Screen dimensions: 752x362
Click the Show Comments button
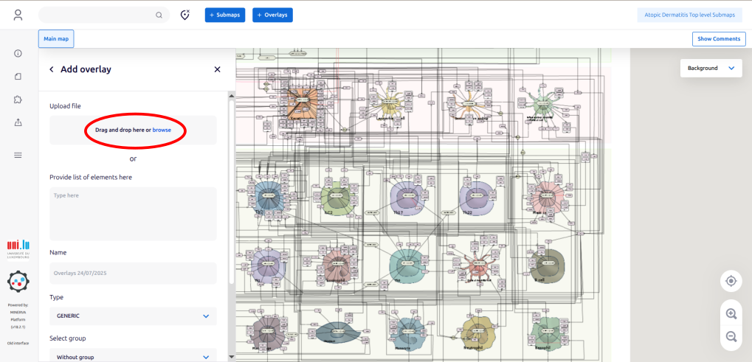(x=718, y=38)
